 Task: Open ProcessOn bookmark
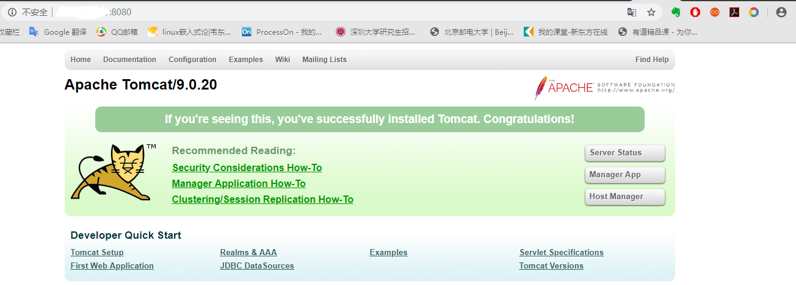pyautogui.click(x=282, y=32)
